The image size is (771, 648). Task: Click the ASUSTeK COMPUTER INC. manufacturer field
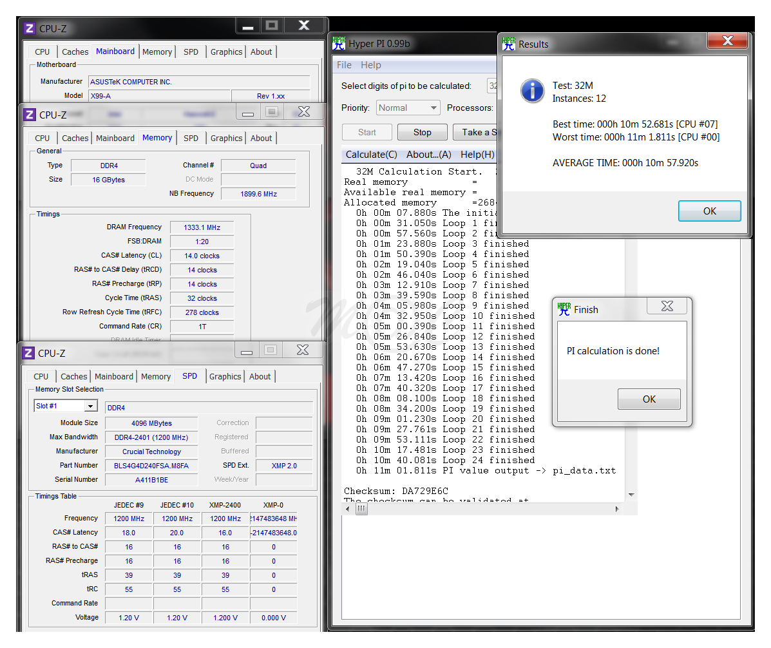tap(199, 82)
